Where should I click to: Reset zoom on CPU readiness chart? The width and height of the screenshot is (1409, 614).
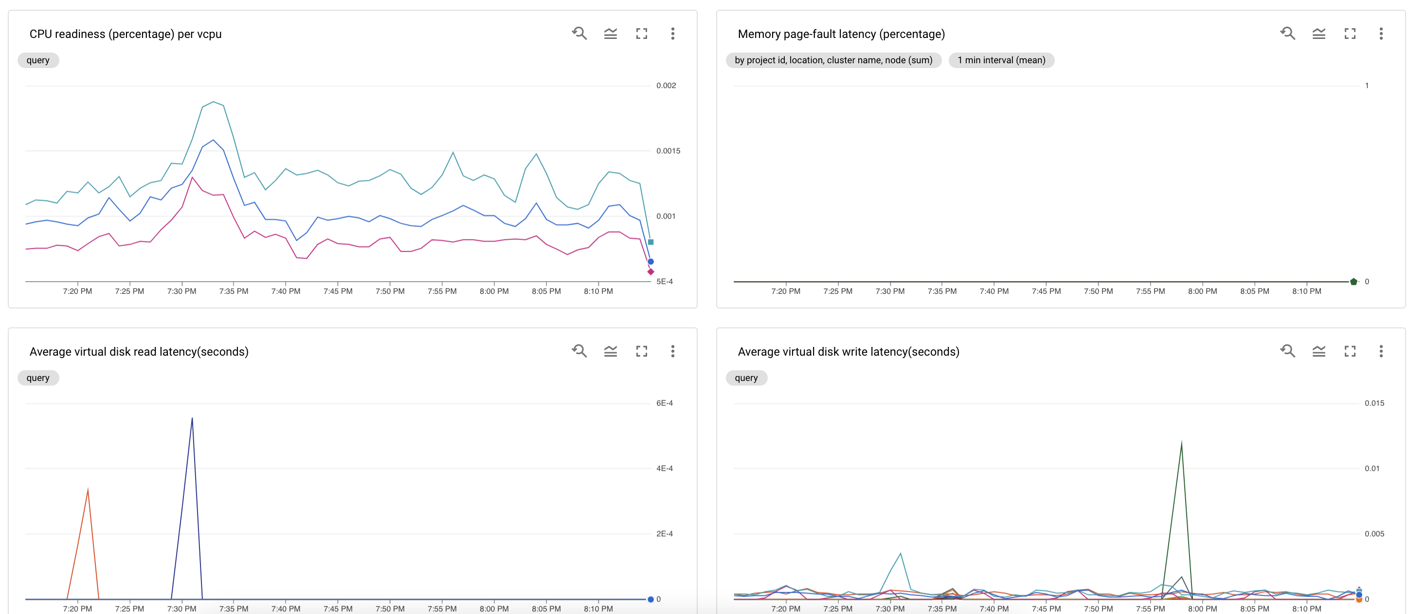click(579, 34)
